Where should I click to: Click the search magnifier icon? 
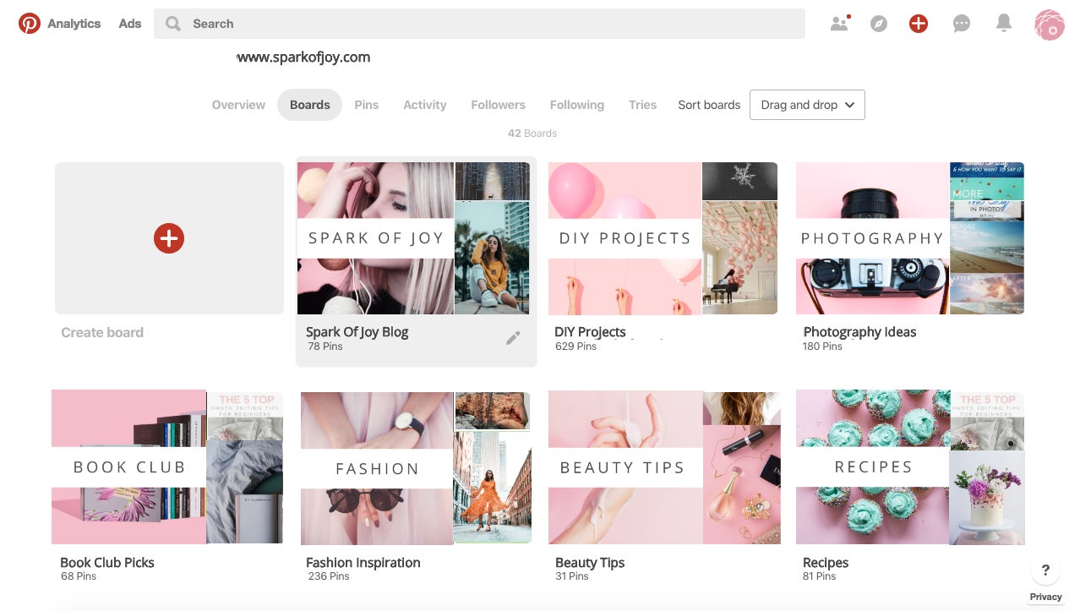tap(172, 23)
